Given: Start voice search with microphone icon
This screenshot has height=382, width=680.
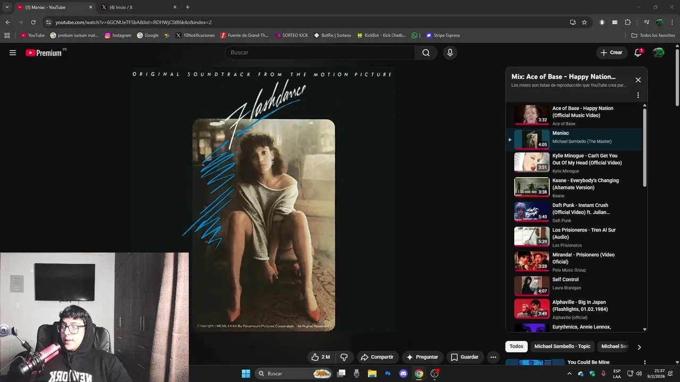Looking at the screenshot, I should (x=450, y=53).
